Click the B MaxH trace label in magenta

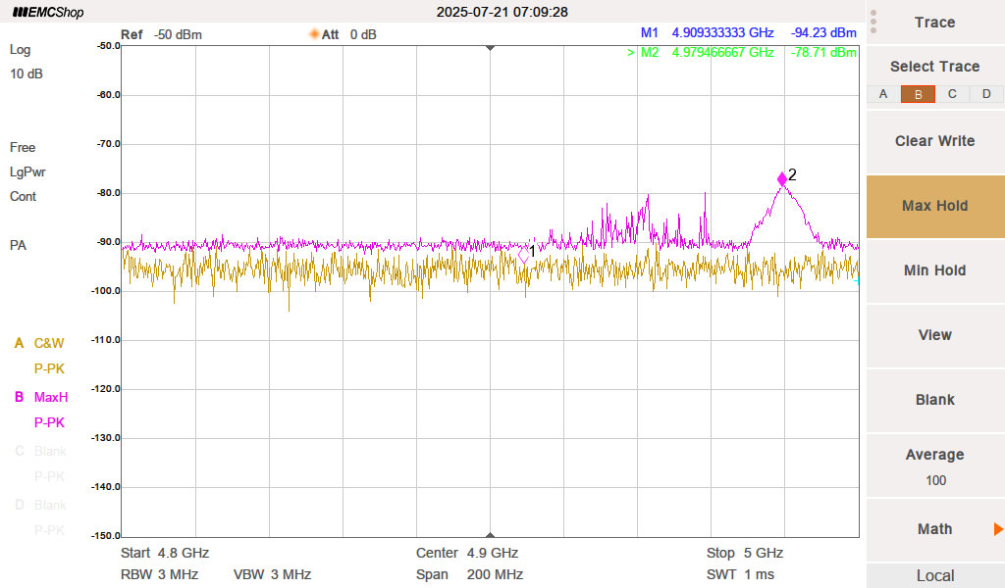(41, 397)
